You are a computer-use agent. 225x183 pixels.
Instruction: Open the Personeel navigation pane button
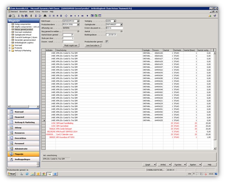[23, 144]
